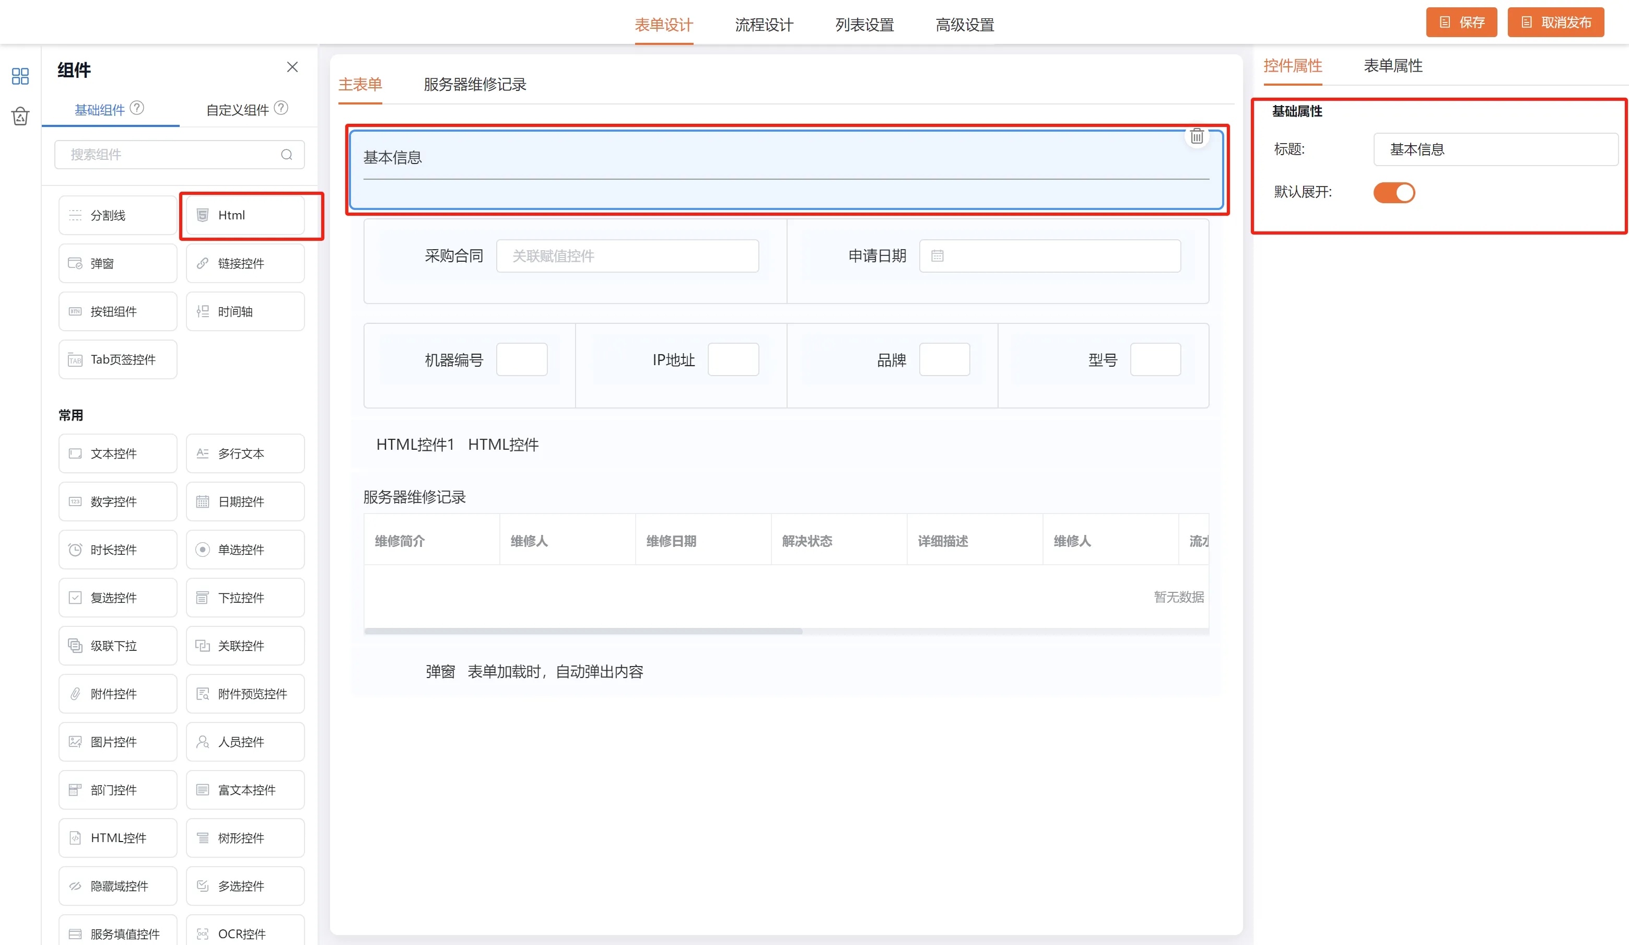Close the 组件 panel
Image resolution: width=1629 pixels, height=945 pixels.
[292, 67]
